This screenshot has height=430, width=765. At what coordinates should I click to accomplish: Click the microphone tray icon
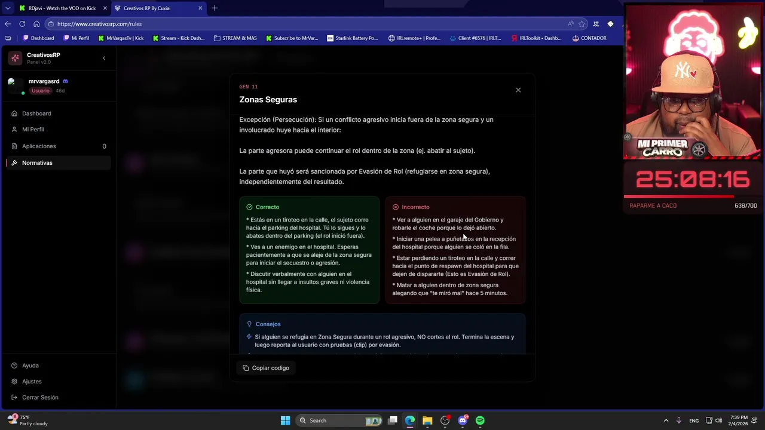[679, 420]
